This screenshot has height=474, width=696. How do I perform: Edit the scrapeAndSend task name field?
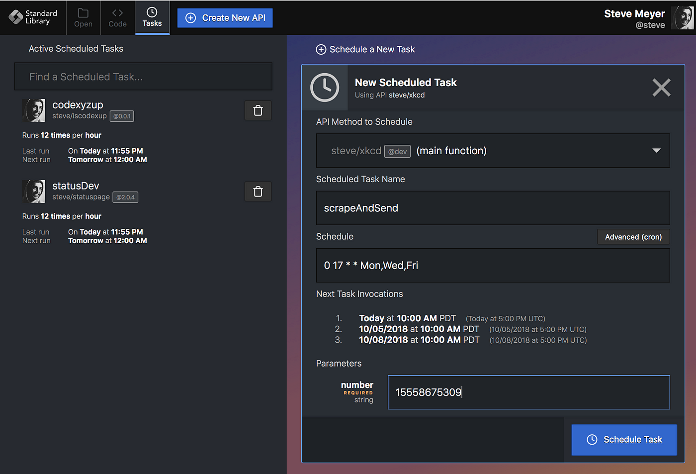pos(493,208)
